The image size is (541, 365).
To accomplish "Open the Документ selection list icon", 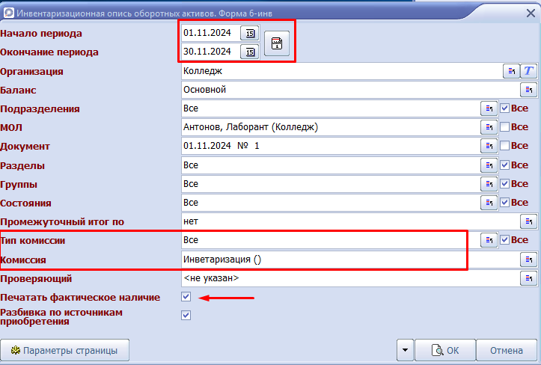I will pyautogui.click(x=489, y=146).
